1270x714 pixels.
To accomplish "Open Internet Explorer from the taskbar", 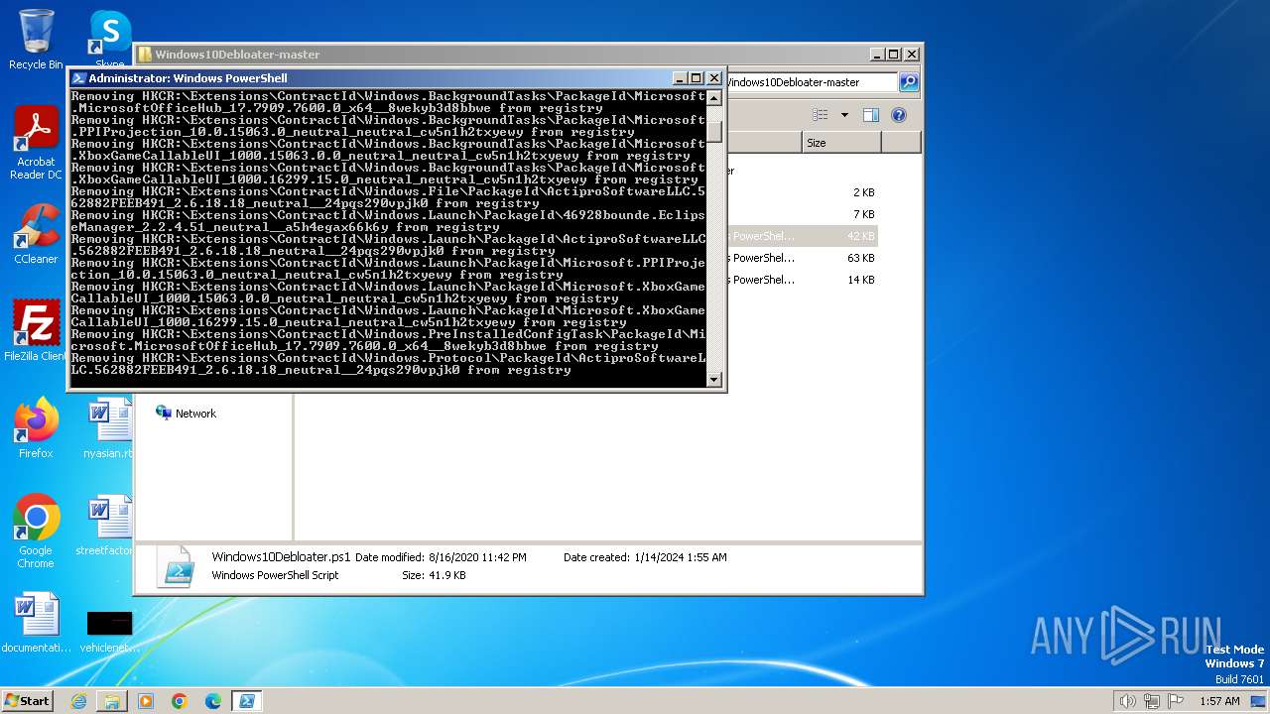I will click(78, 701).
